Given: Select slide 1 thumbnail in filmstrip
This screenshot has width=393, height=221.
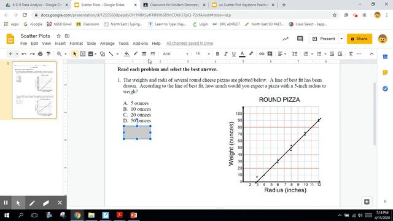Looking at the screenshot, I should 34,90.
